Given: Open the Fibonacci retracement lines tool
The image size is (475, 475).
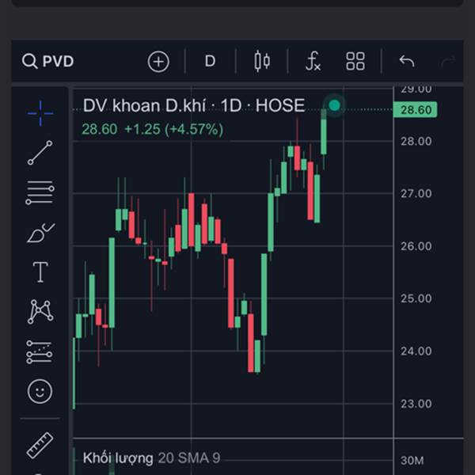Looking at the screenshot, I should click(x=40, y=192).
